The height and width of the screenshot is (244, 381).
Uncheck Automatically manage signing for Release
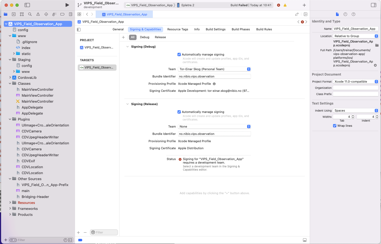click(179, 112)
